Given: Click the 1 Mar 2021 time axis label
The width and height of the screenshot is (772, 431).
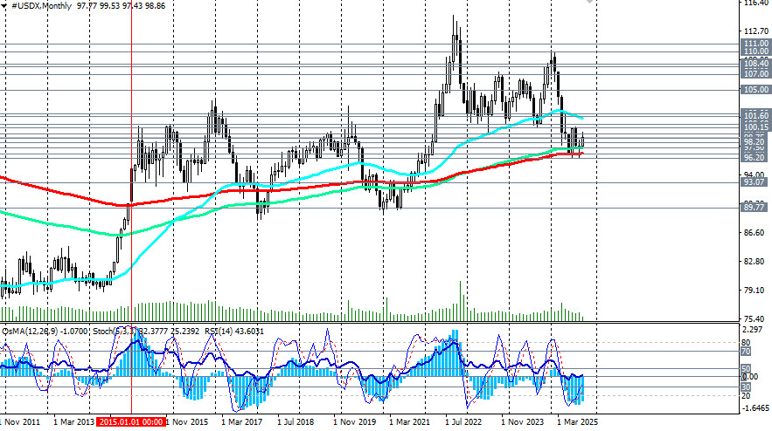Looking at the screenshot, I should (x=410, y=422).
